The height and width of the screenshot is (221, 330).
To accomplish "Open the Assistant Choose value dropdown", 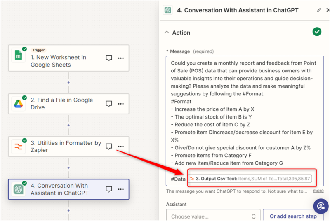I will coord(213,216).
